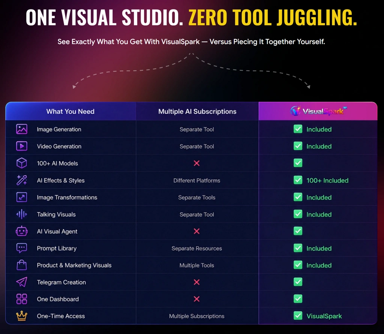Click green checkmark in 100+ AI Models row
This screenshot has height=334, width=384.
point(298,163)
